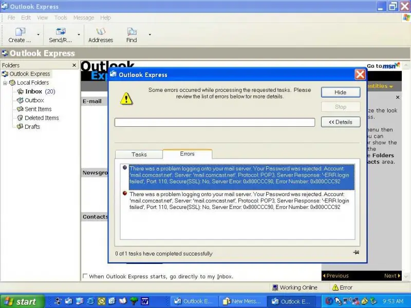This screenshot has height=308, width=411.
Task: Click the Windows start button
Action: (x=22, y=301)
